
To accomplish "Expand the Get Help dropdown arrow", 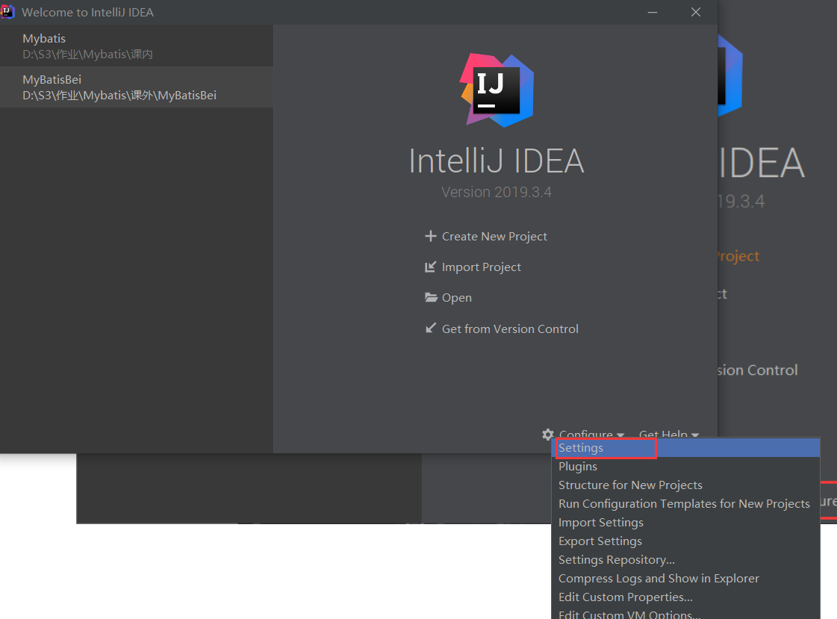I will [695, 435].
